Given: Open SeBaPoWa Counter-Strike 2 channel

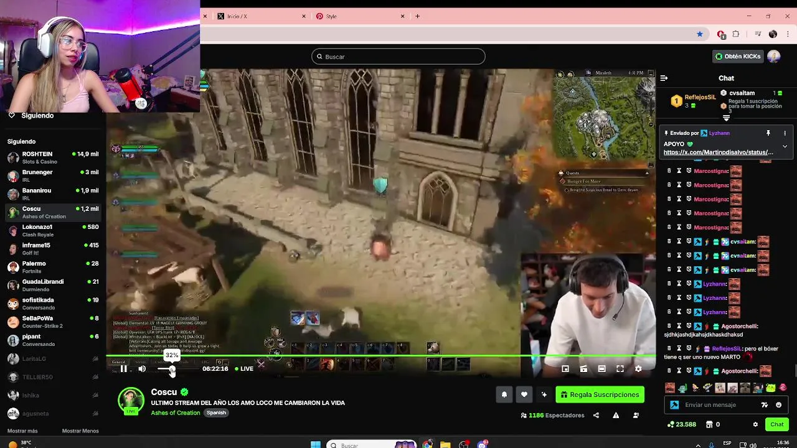Looking at the screenshot, I should (53, 322).
